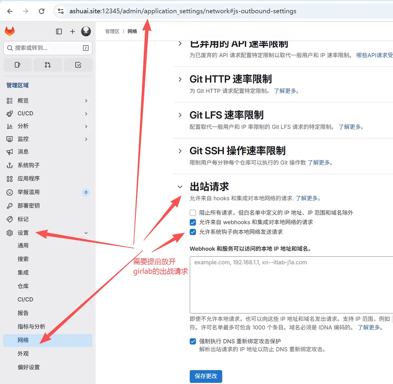Open 了解更多 link under Git HTTP 速率限制
The height and width of the screenshot is (384, 393).
(287, 91)
